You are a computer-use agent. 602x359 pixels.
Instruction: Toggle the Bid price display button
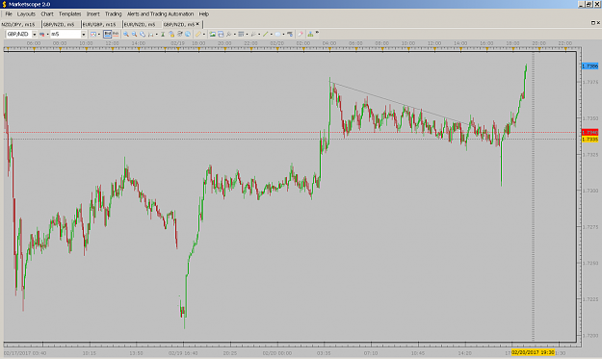[x=108, y=34]
